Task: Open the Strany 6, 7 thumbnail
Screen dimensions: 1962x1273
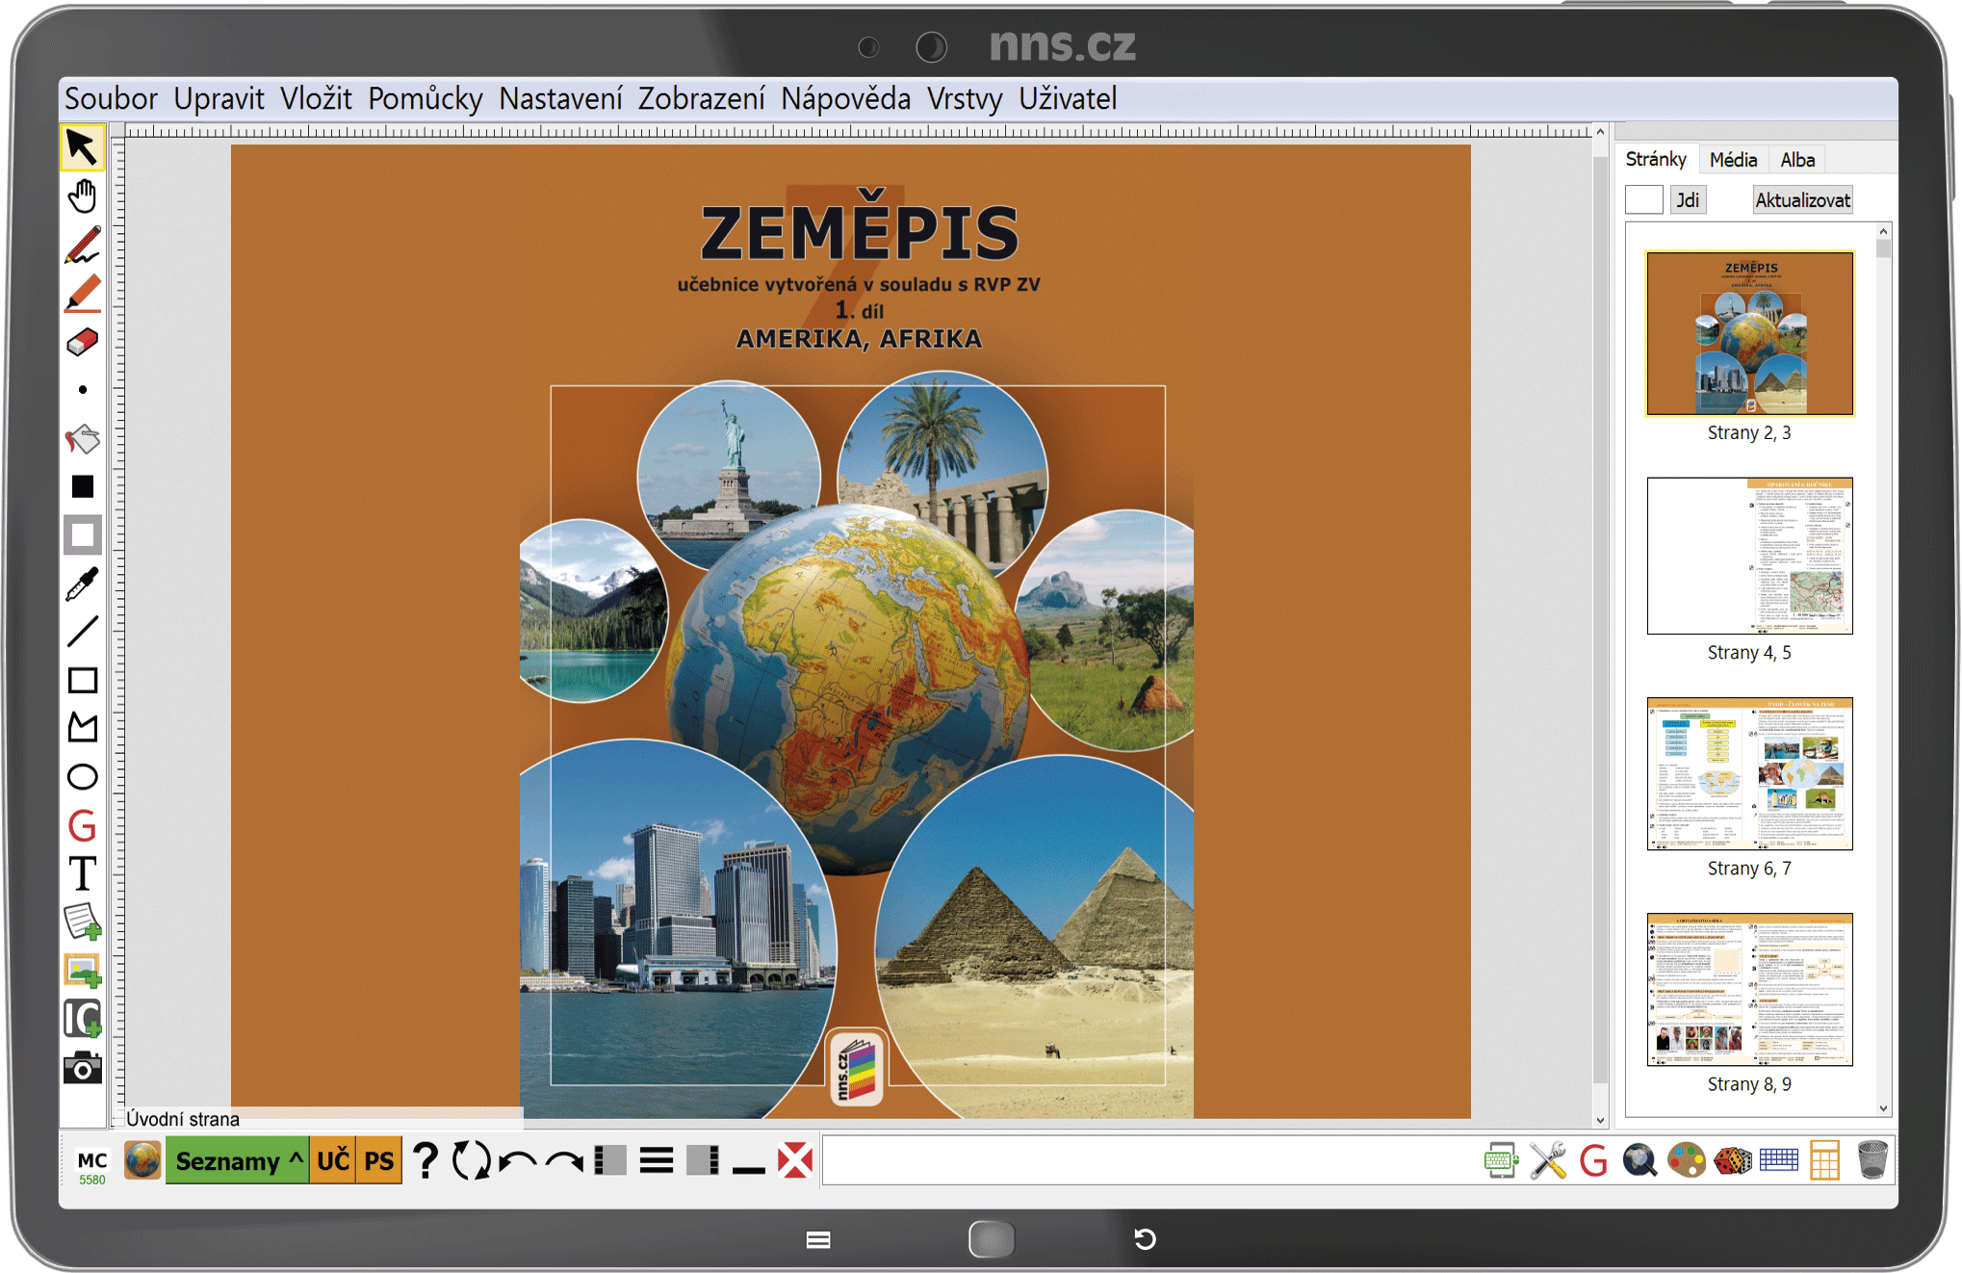Action: (x=1749, y=774)
